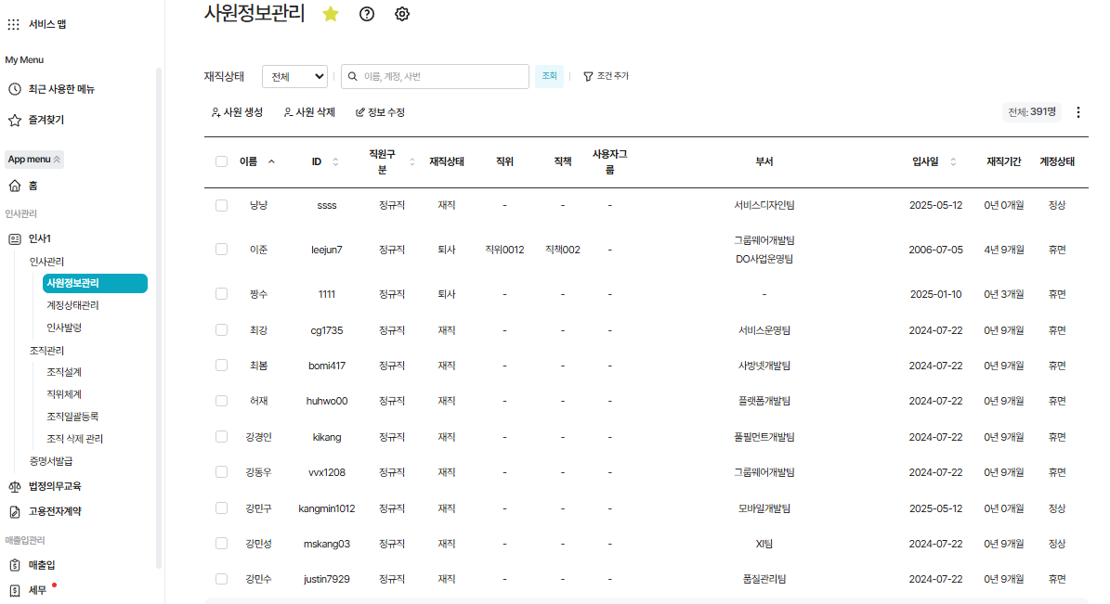Click the 최근 사용한 메뉴 clock icon
Viewport: 1110px width, 604px height.
point(14,89)
